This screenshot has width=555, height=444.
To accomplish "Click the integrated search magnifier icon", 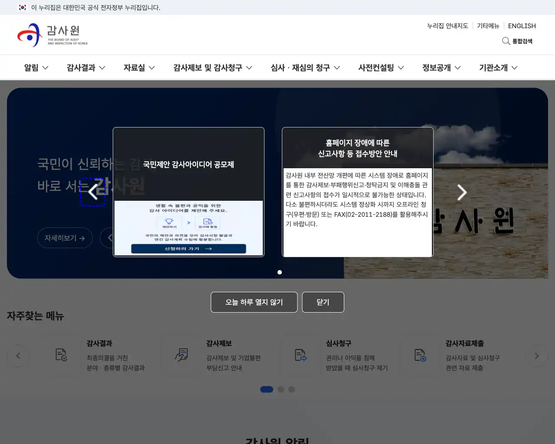I will (x=506, y=41).
